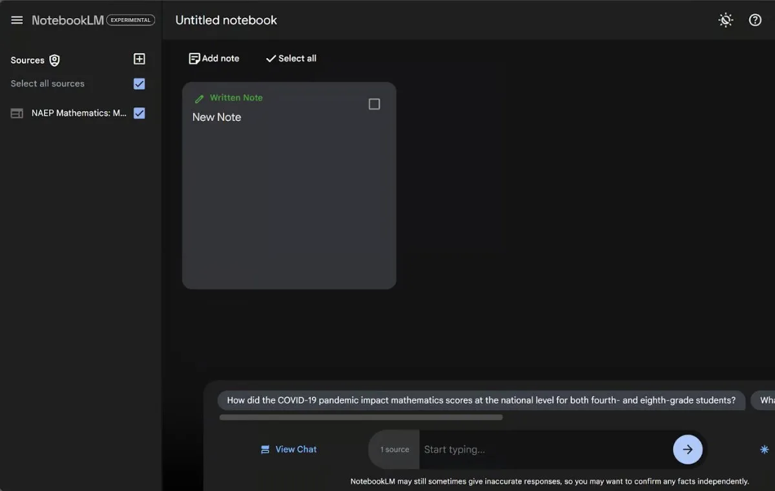This screenshot has height=491, width=775.
Task: Check the New Note card checkbox
Action: pyautogui.click(x=374, y=104)
